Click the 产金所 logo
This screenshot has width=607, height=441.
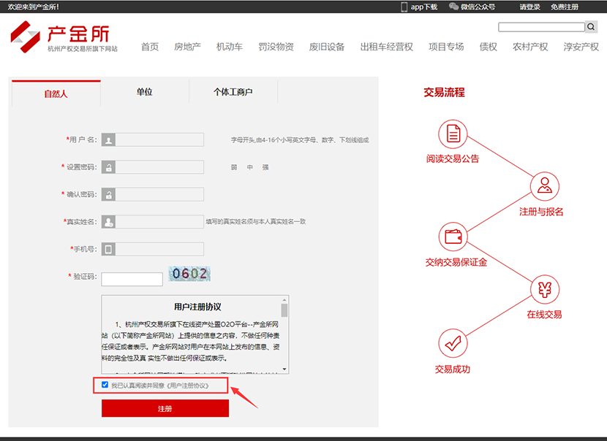61,37
